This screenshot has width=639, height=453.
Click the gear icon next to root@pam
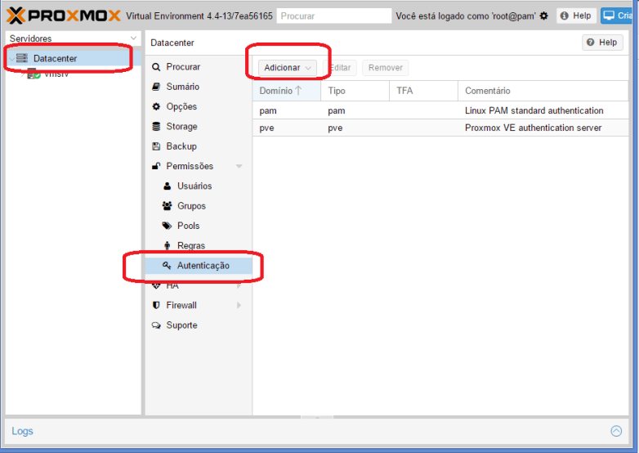[x=544, y=16]
